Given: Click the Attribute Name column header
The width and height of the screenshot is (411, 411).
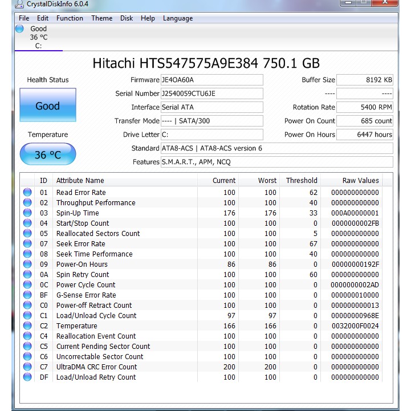Looking at the screenshot, I should (x=80, y=181).
